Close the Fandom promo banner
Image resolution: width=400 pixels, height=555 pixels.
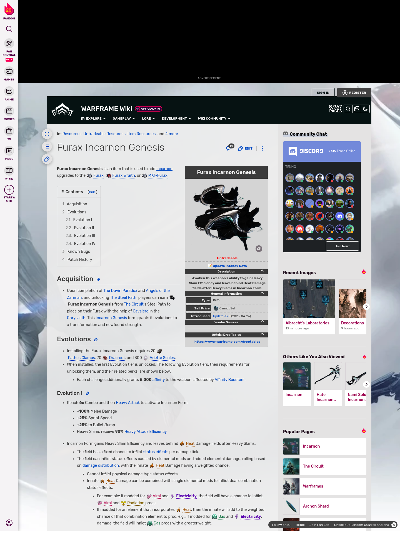(394, 525)
